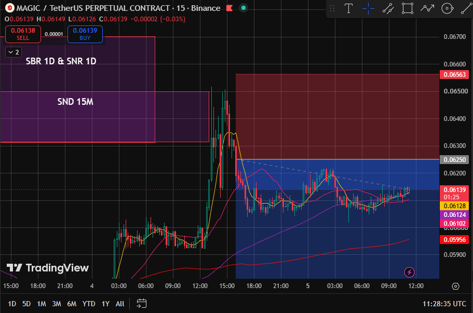Open the price scale settings gear
This screenshot has width=473, height=313.
pyautogui.click(x=455, y=286)
